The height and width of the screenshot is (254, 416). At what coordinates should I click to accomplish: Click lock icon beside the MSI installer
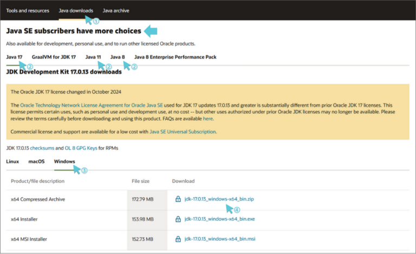tap(178, 239)
